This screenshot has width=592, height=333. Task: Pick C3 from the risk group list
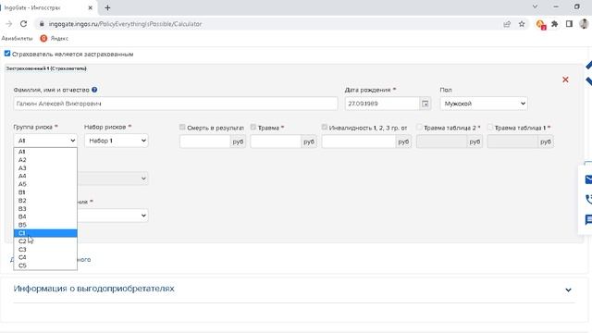tap(45, 250)
